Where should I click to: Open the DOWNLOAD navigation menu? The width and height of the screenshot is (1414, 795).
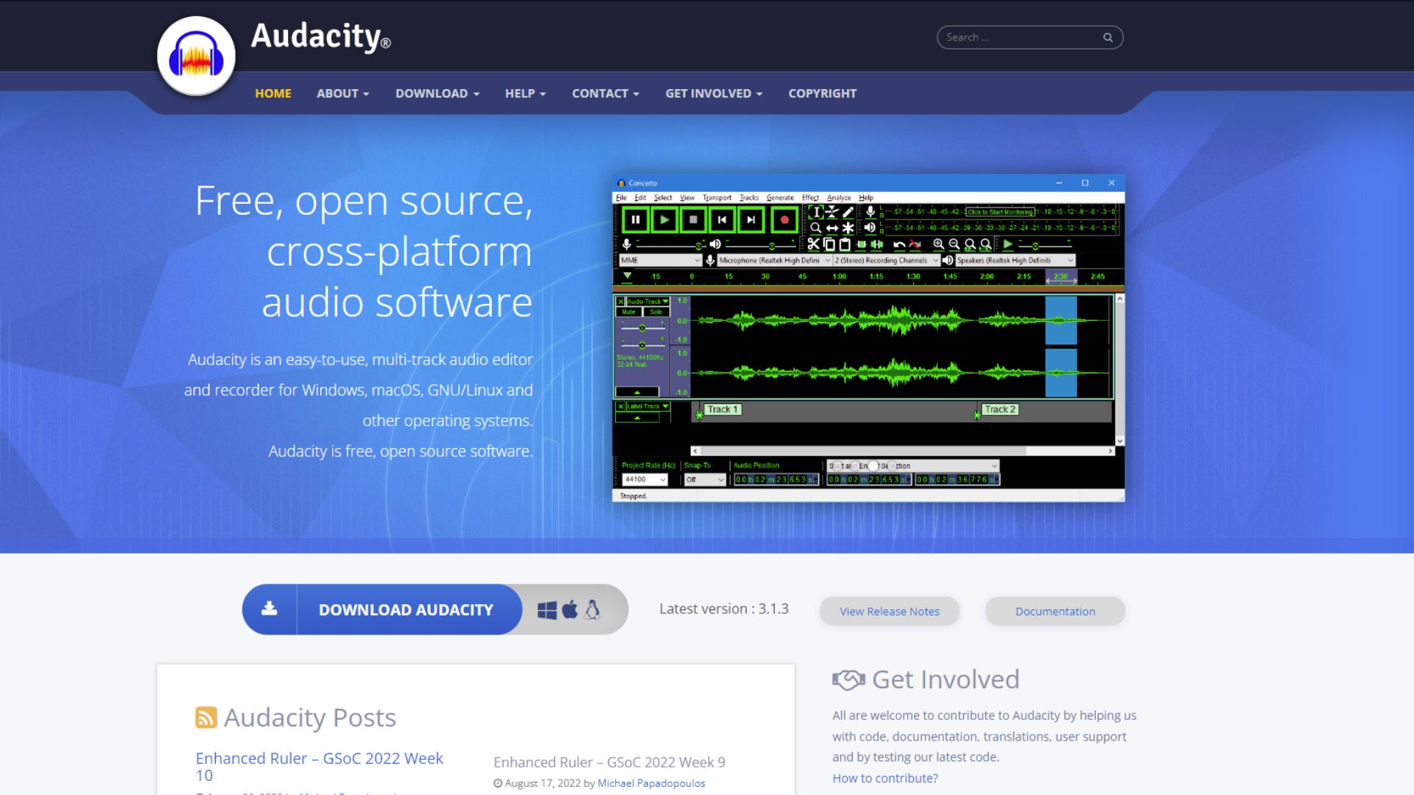(x=437, y=93)
